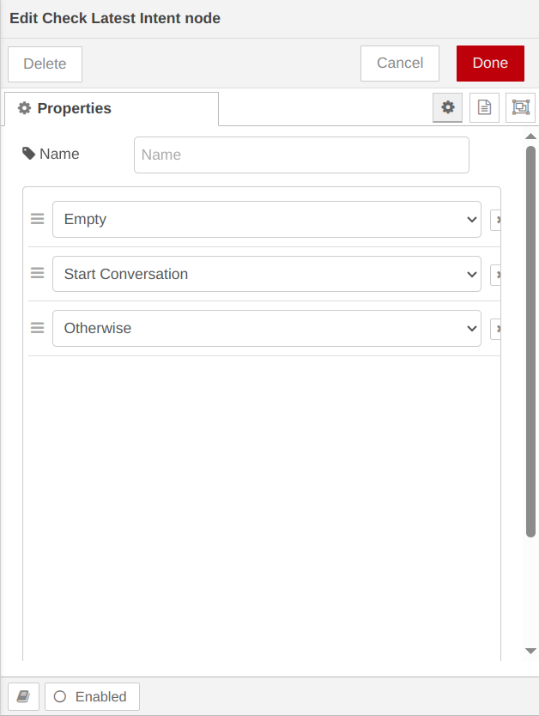Switch to the Properties tab
The width and height of the screenshot is (539, 716).
tap(111, 108)
